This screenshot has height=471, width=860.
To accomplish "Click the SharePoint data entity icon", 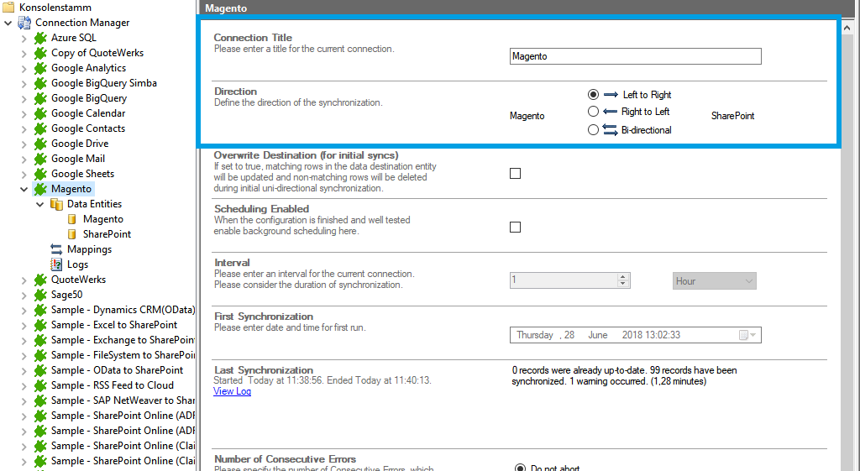I will pos(73,234).
